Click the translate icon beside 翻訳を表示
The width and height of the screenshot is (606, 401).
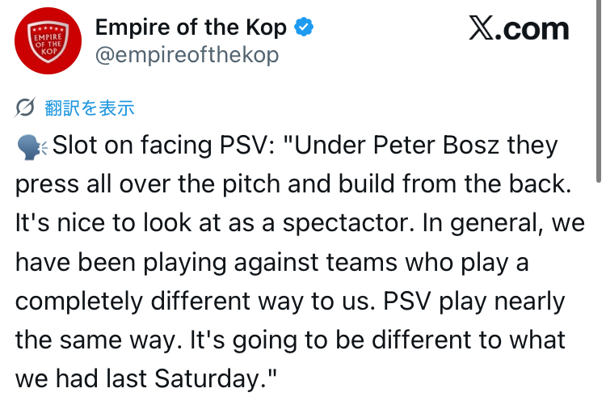25,108
